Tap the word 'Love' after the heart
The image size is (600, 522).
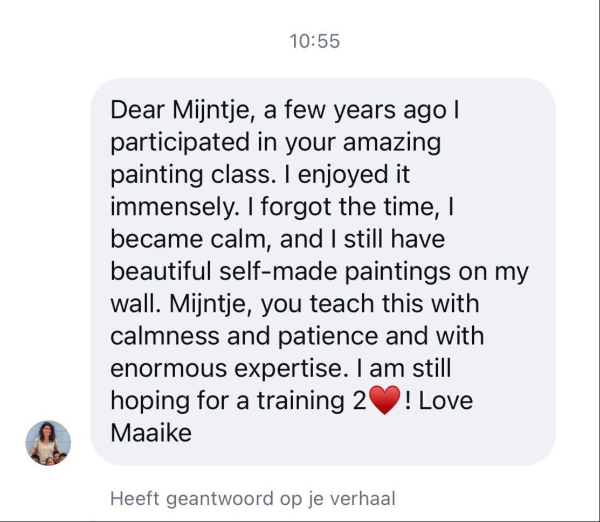(x=446, y=400)
